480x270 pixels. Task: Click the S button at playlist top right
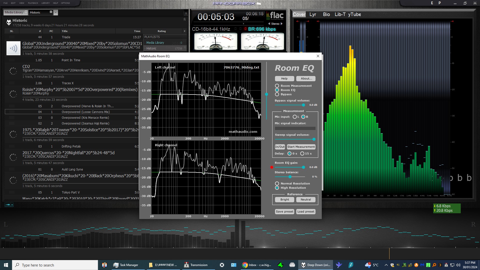click(186, 13)
